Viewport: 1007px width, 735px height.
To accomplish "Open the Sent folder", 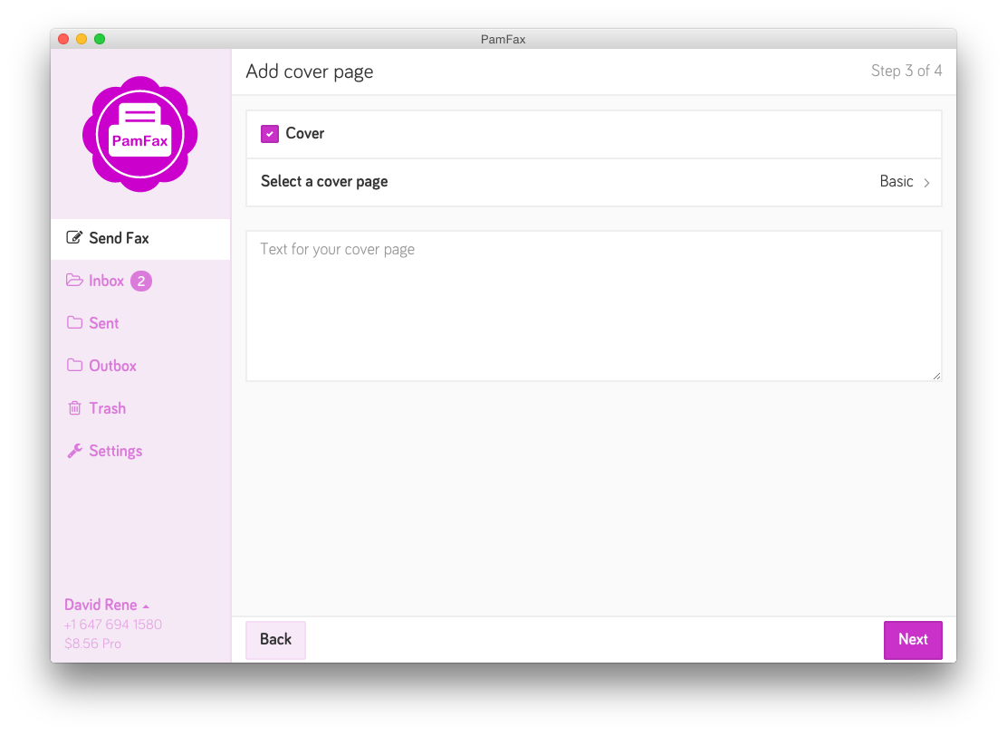I will (140, 323).
